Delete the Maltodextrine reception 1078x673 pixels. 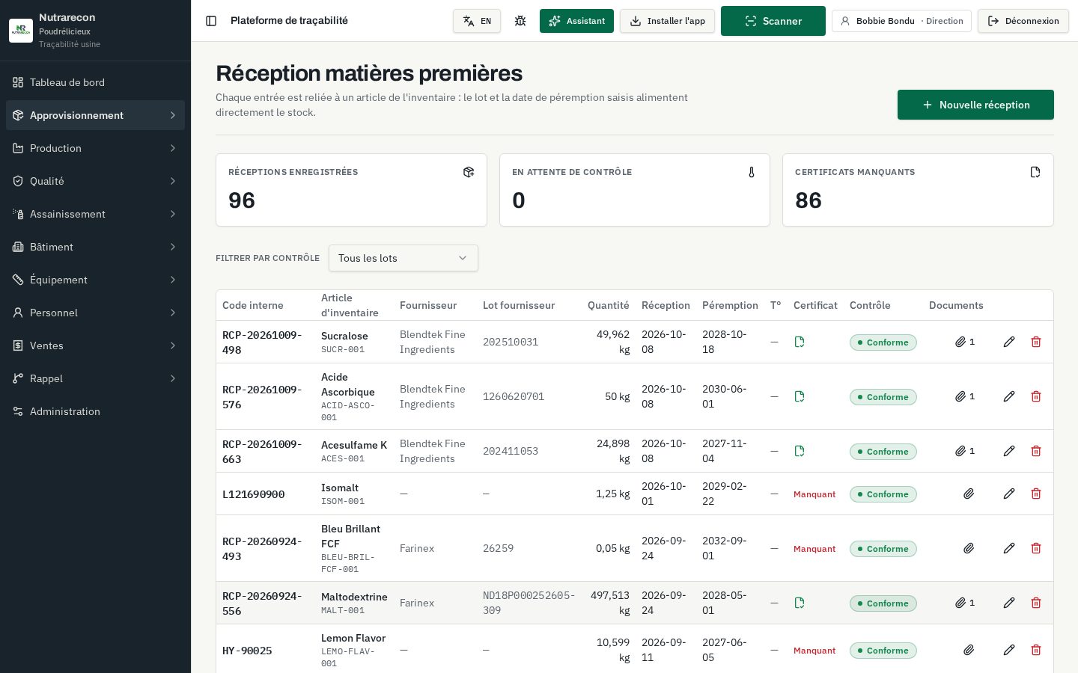[1036, 603]
